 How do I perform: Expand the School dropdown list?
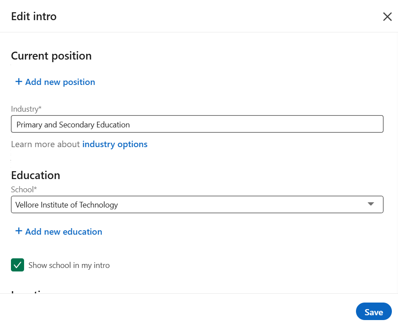[197, 204]
